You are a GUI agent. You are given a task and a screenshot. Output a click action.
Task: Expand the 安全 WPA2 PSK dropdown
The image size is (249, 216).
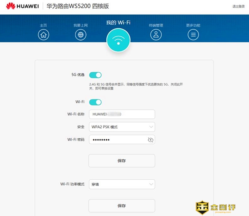pos(121,127)
